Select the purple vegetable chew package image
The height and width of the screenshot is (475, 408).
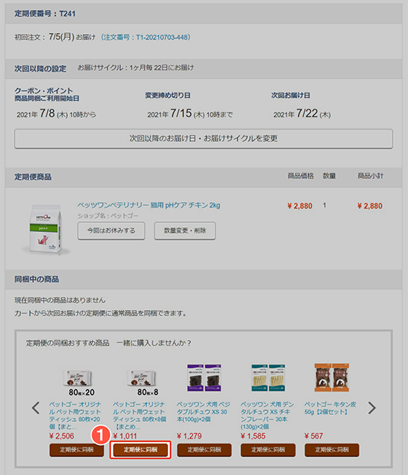point(204,378)
